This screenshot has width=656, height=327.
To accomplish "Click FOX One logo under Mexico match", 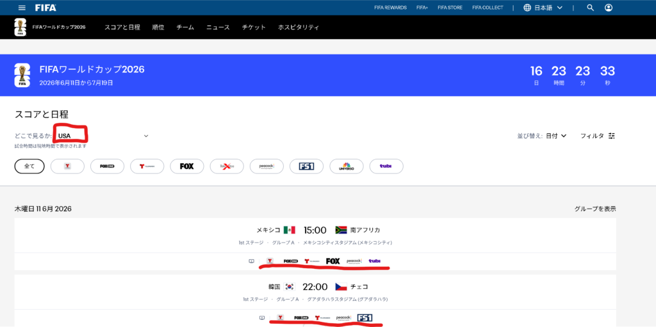I will (291, 261).
